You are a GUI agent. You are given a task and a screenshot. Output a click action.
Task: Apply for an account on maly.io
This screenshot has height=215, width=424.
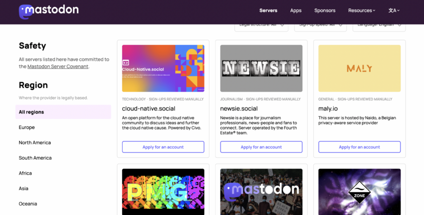point(359,147)
